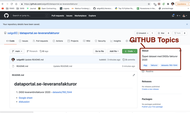The image size is (190, 113).
Task: Open the Google sheet link
Action: 25,98
